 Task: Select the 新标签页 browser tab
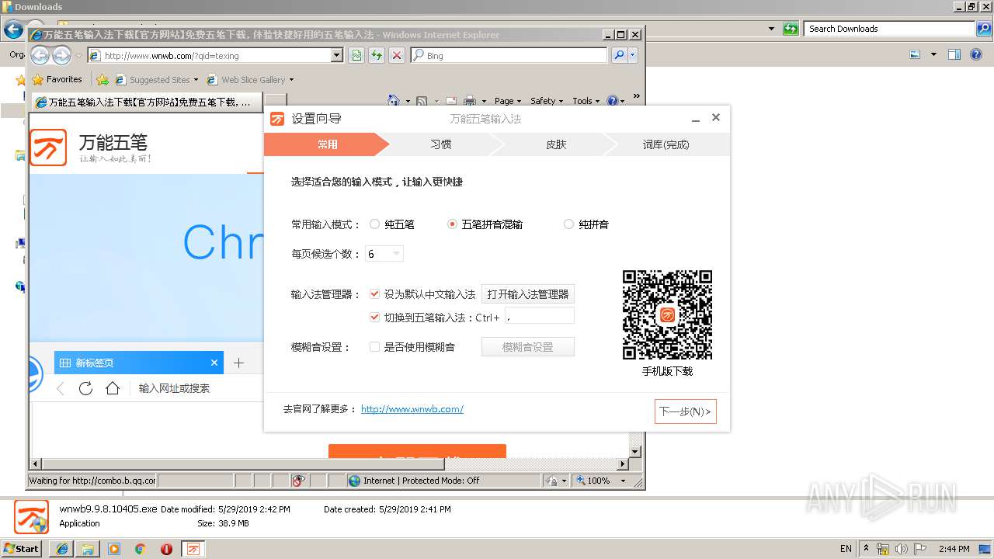click(138, 363)
